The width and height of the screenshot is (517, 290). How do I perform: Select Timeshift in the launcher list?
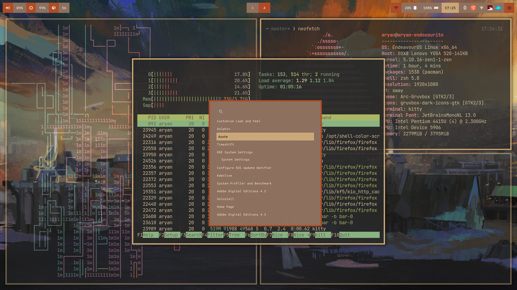coord(265,144)
